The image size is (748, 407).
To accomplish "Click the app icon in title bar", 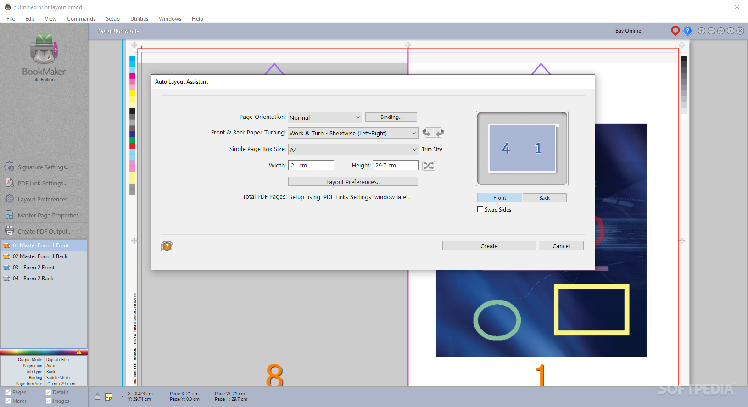I will tap(8, 7).
